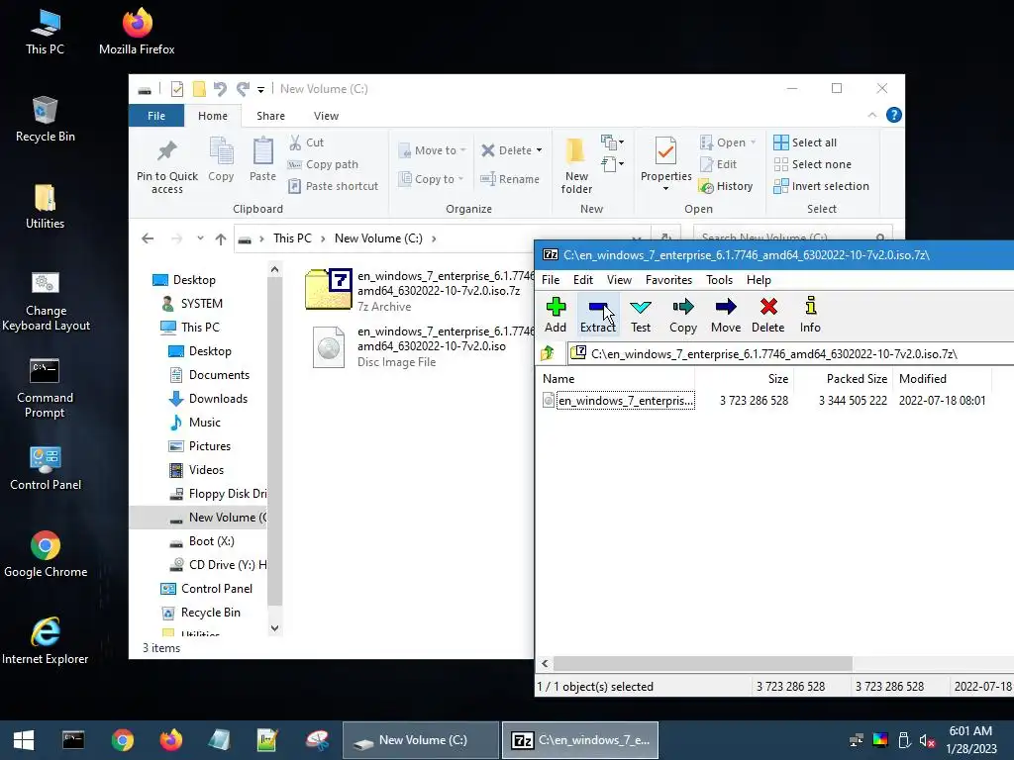The width and height of the screenshot is (1014, 760).
Task: Select Change Keyboard Layout desktop icon
Action: click(x=46, y=301)
